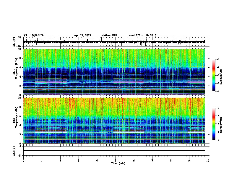This screenshot has height=180, width=234.
Task: Click the "ch.2 Frequency (kHz)" axis label
Action: tap(15, 117)
